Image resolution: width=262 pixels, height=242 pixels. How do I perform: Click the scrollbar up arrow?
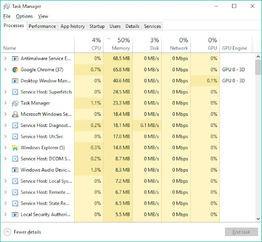(x=258, y=57)
